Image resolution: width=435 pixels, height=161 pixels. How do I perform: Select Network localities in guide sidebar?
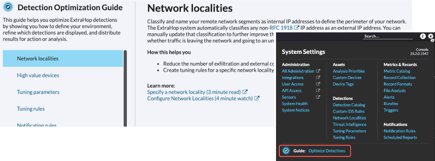click(x=63, y=59)
